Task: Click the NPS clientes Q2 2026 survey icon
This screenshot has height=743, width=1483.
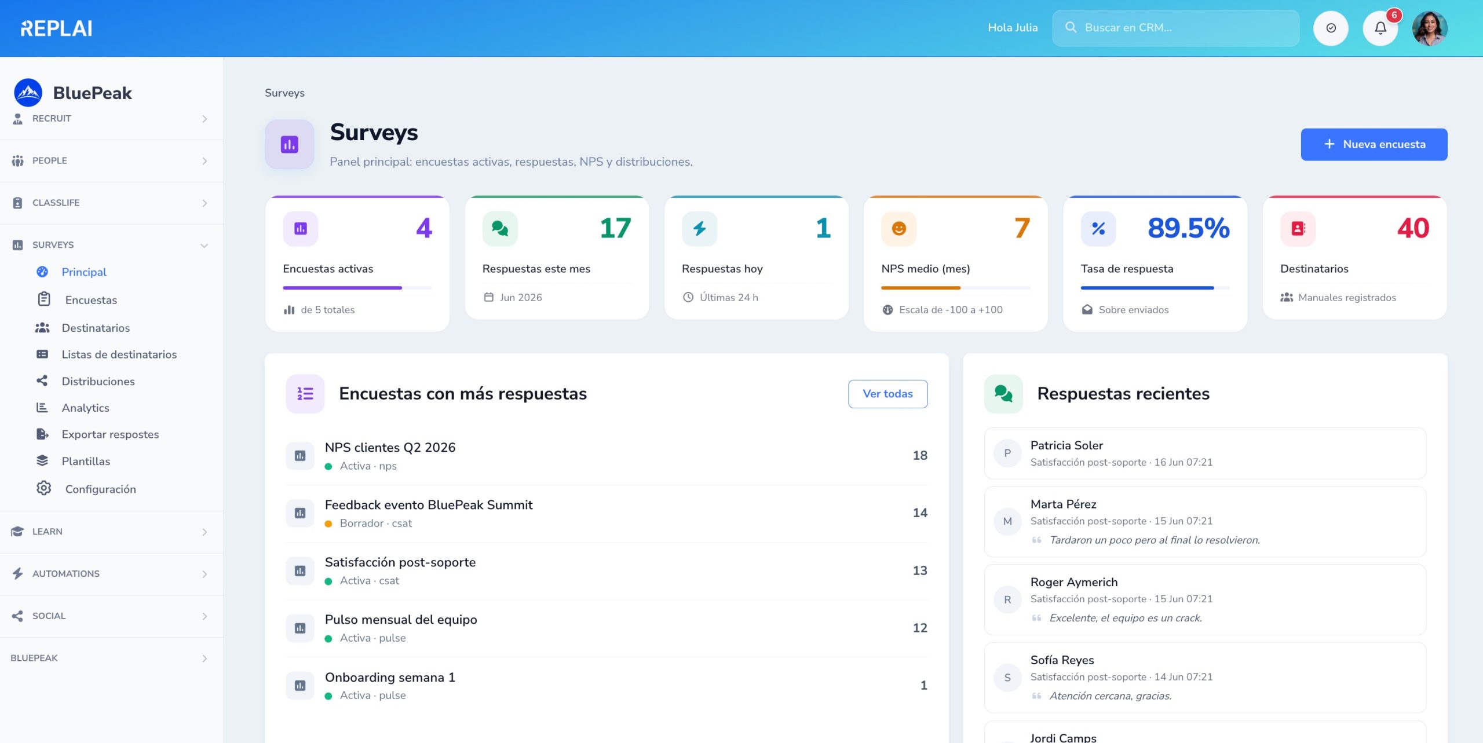Action: [300, 456]
